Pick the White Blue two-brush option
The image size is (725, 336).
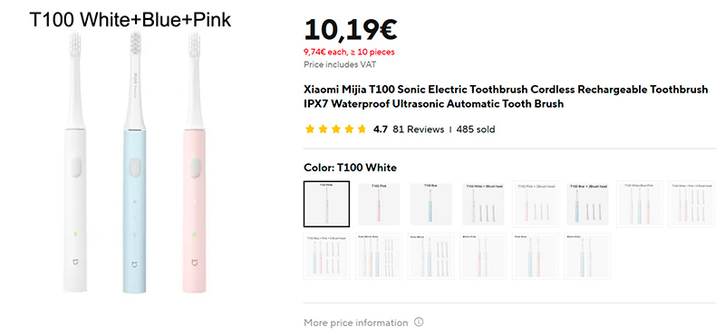pos(587,256)
